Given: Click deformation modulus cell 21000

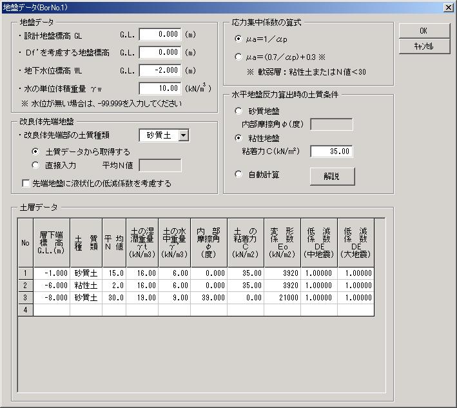Looking at the screenshot, I should click(282, 298).
